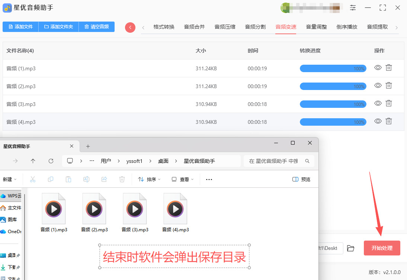Click progress bar of 音频 (1).mp3
The image size is (407, 280).
coord(333,68)
